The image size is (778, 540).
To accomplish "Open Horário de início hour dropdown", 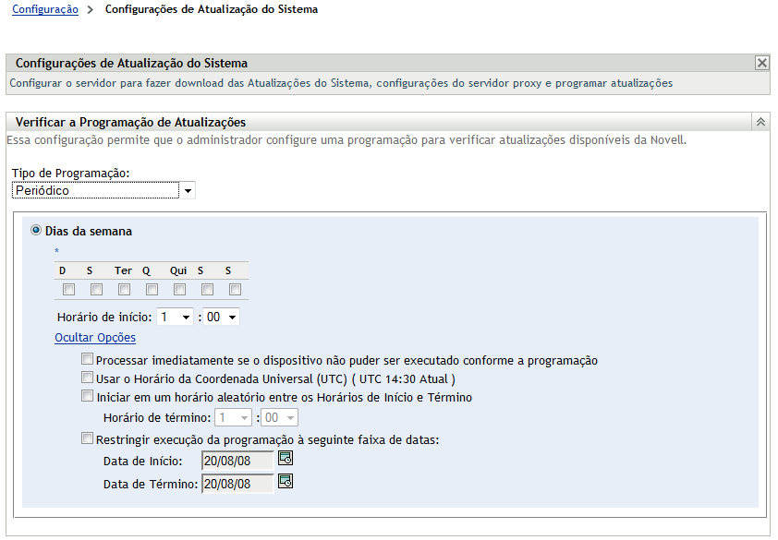I will pyautogui.click(x=175, y=317).
